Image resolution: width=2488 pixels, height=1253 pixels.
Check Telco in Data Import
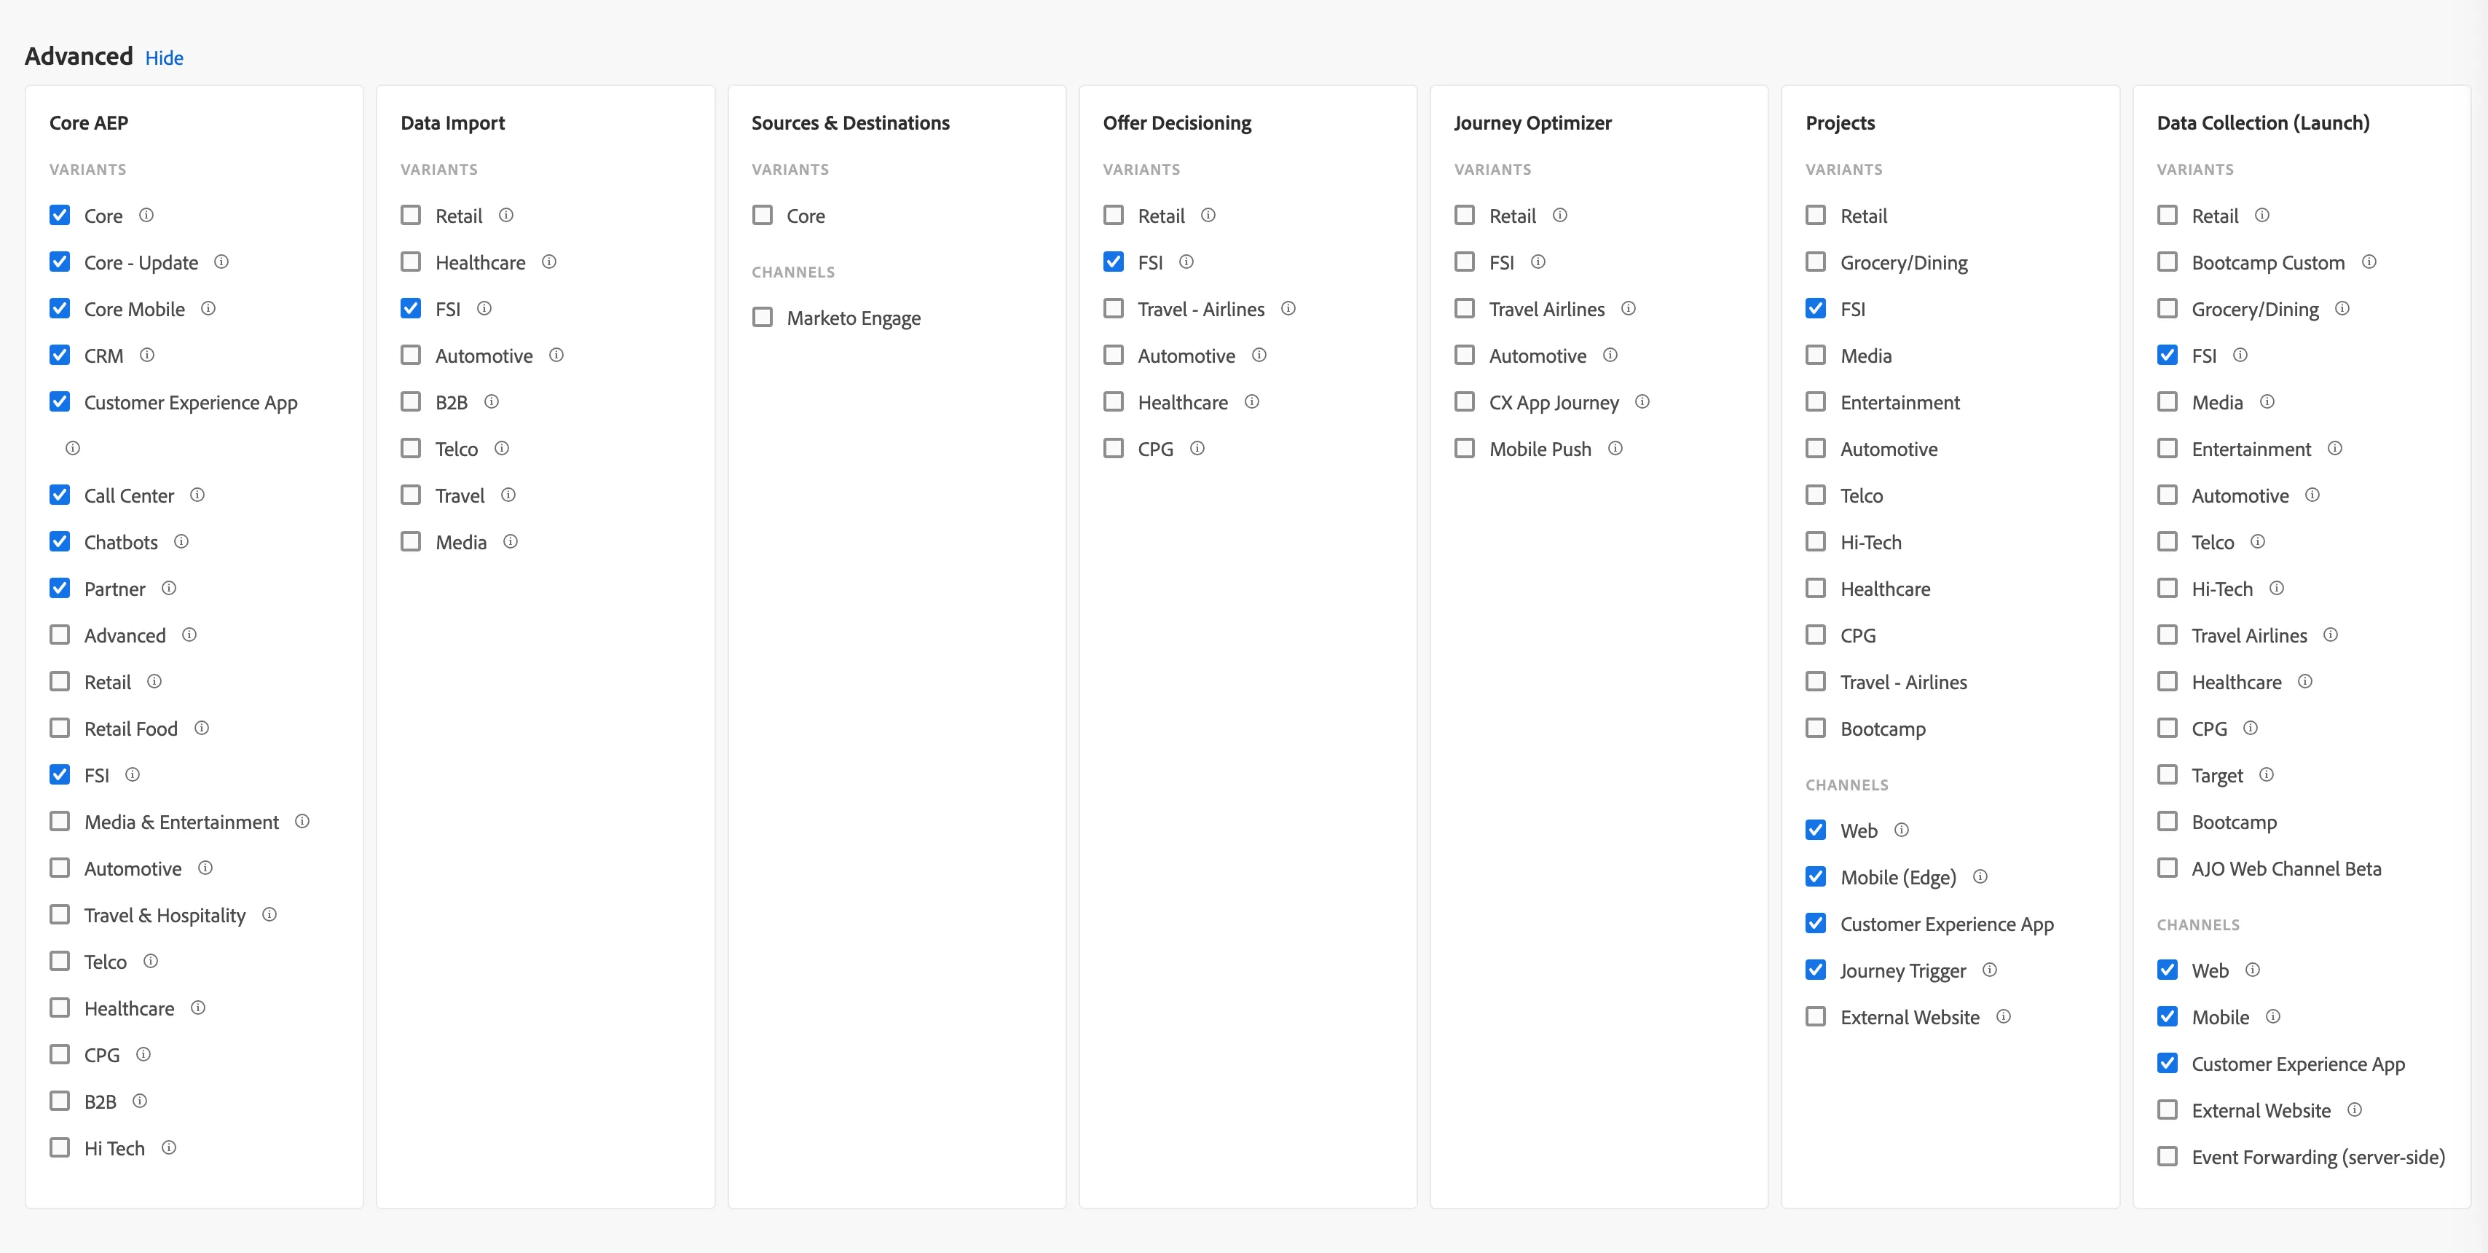click(411, 448)
